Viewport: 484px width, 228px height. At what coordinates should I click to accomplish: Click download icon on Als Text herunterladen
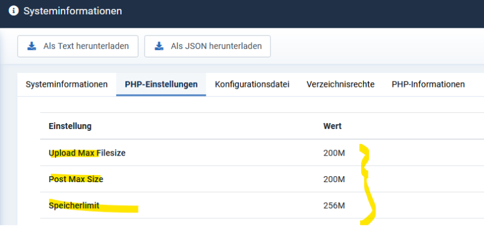pyautogui.click(x=31, y=46)
